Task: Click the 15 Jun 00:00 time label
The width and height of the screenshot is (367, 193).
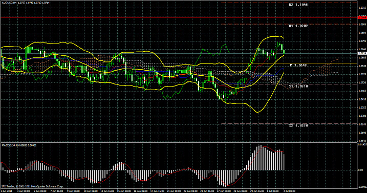Action: coord(124,191)
